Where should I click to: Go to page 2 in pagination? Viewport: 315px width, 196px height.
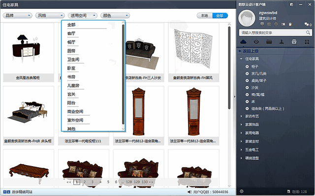[85, 182]
